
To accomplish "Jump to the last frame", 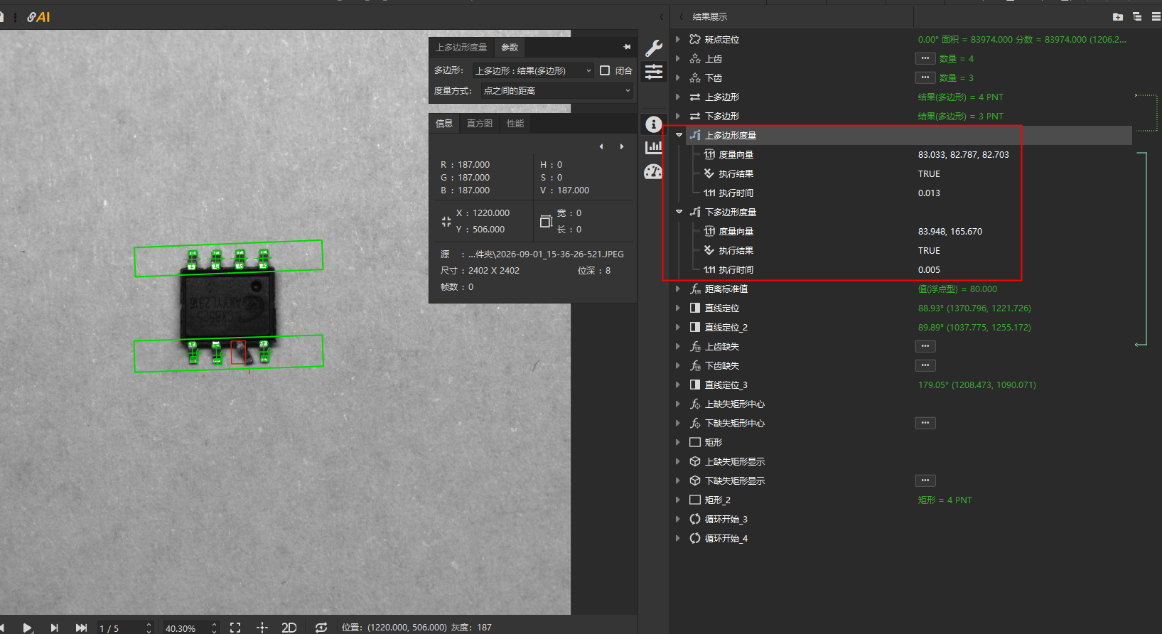I will coord(81,628).
